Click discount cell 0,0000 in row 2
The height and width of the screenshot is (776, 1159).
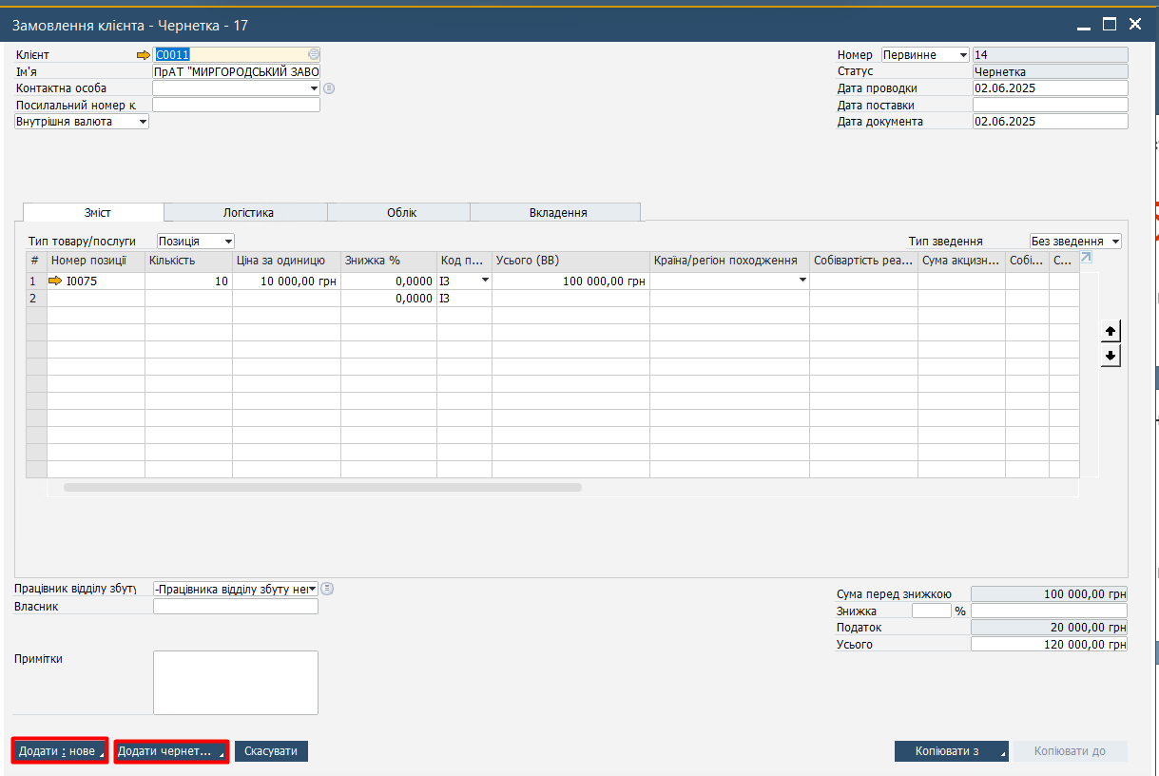coord(389,299)
